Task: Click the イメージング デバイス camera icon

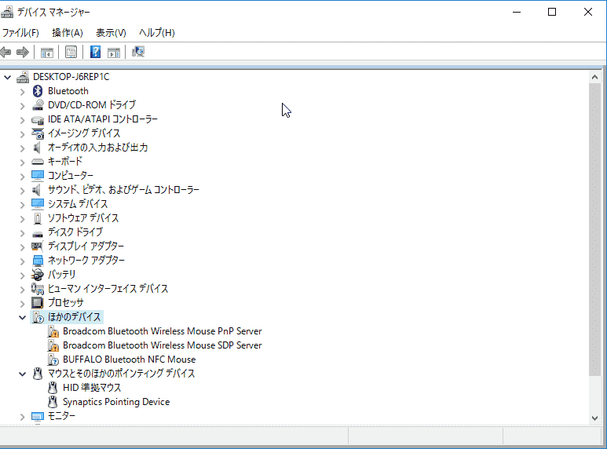Action: pos(38,133)
